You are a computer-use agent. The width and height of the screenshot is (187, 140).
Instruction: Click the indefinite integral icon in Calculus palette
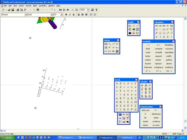(x=142, y=93)
